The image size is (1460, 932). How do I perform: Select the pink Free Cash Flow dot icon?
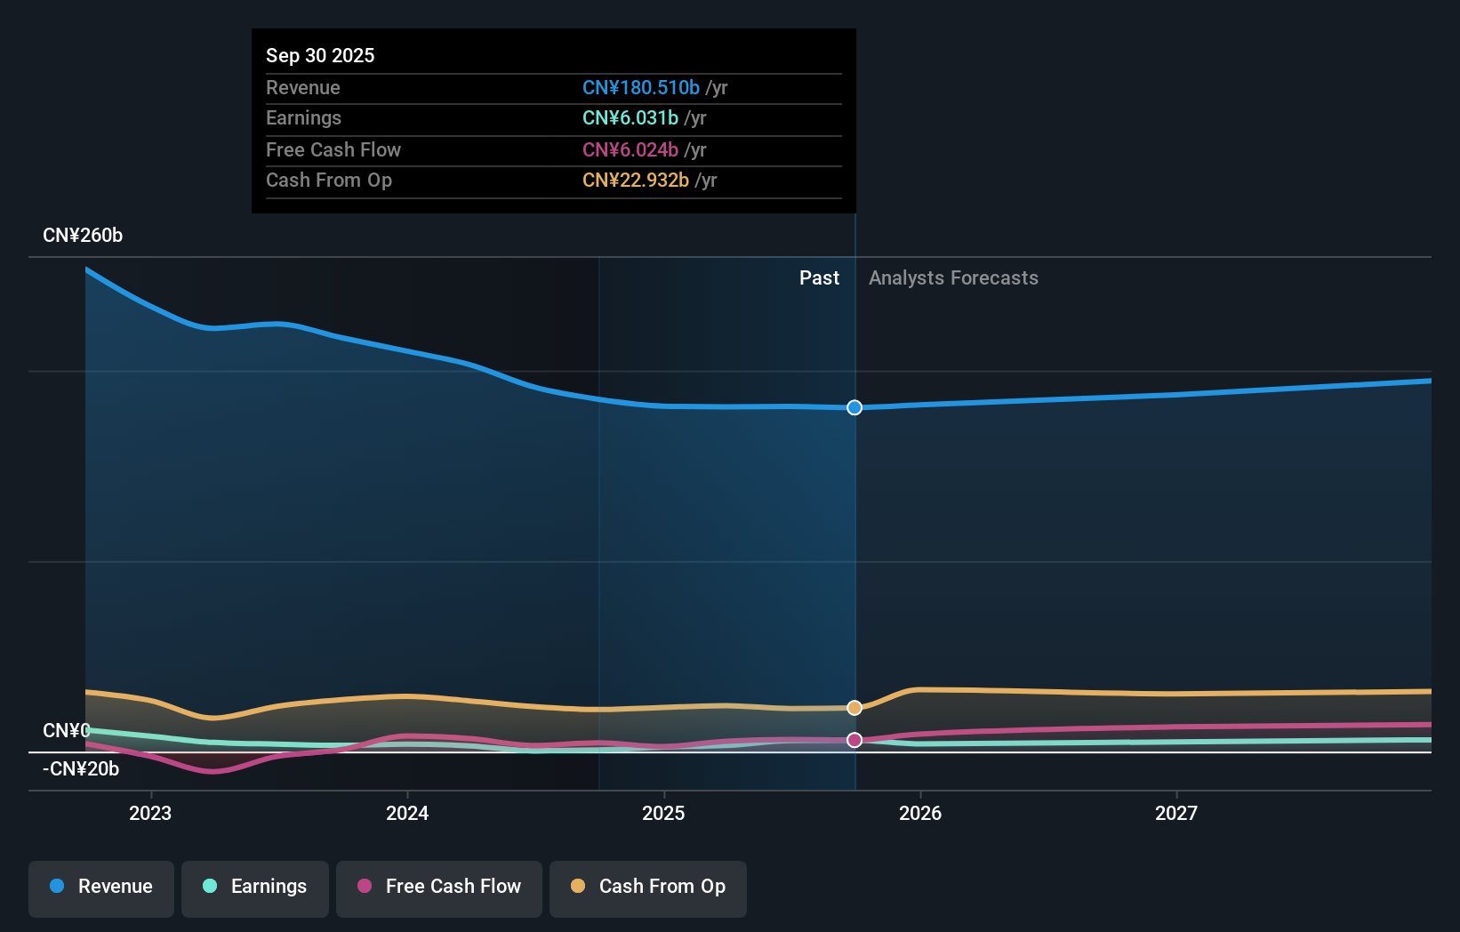tap(365, 887)
